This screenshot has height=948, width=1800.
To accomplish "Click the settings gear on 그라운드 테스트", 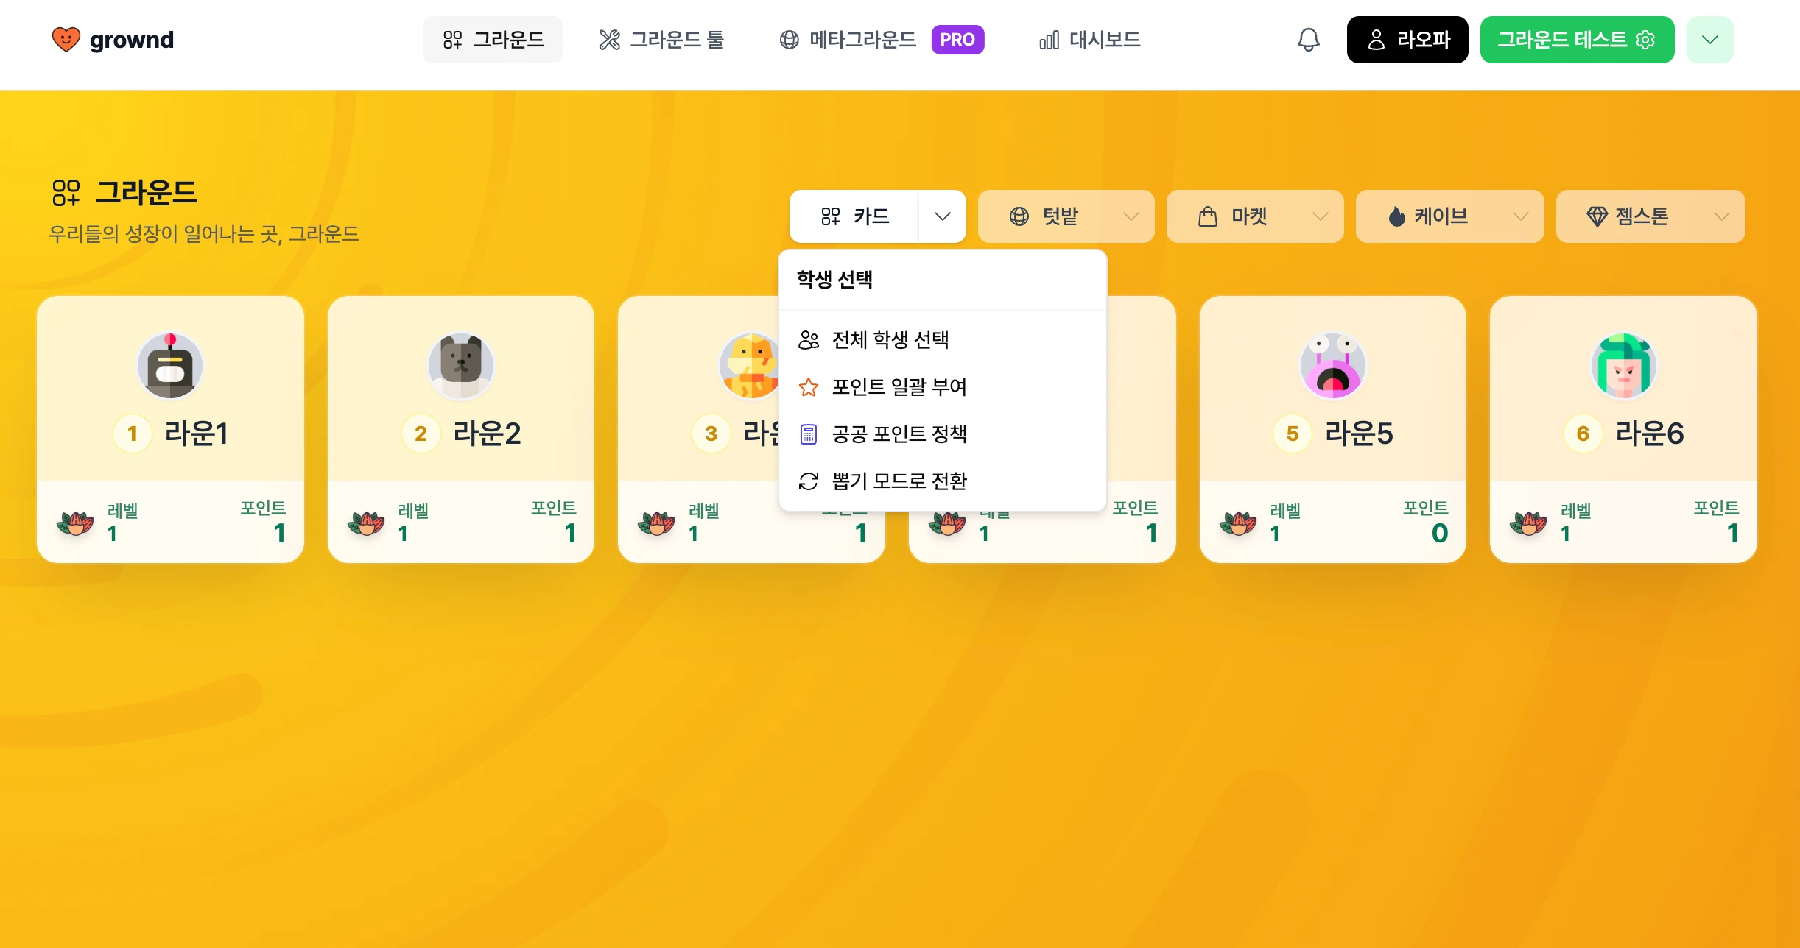I will 1645,40.
